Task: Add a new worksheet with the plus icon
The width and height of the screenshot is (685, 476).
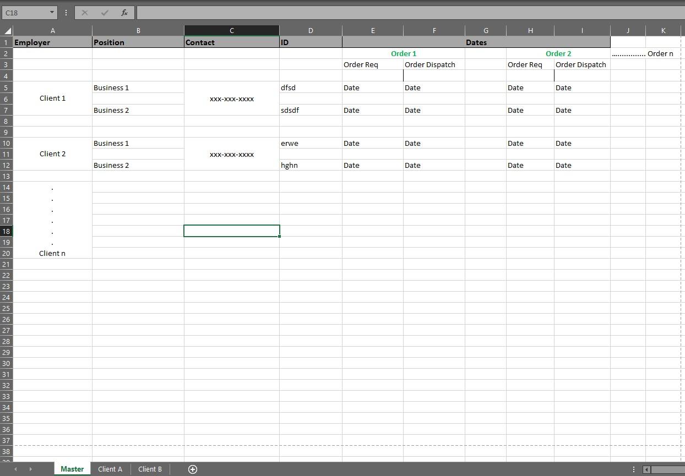Action: [x=192, y=469]
